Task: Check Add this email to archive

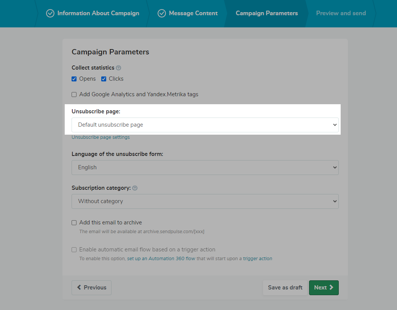Action: click(74, 223)
